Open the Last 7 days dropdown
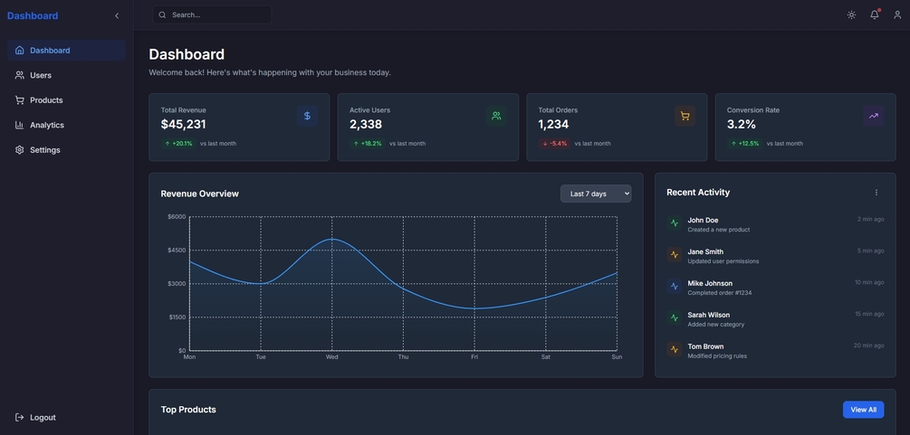Image resolution: width=910 pixels, height=435 pixels. click(596, 194)
